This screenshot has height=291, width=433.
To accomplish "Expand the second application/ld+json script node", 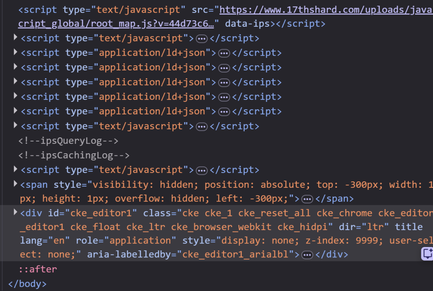I will (x=16, y=66).
